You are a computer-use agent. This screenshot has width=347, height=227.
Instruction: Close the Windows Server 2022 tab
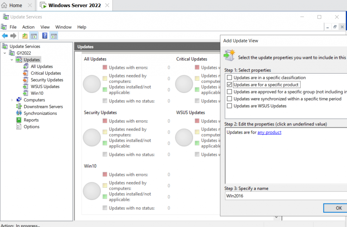(x=107, y=5)
